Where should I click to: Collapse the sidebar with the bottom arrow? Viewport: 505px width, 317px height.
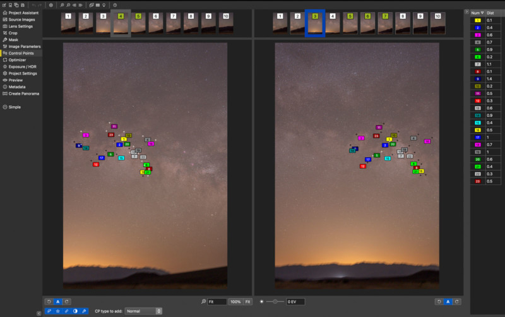click(x=39, y=313)
